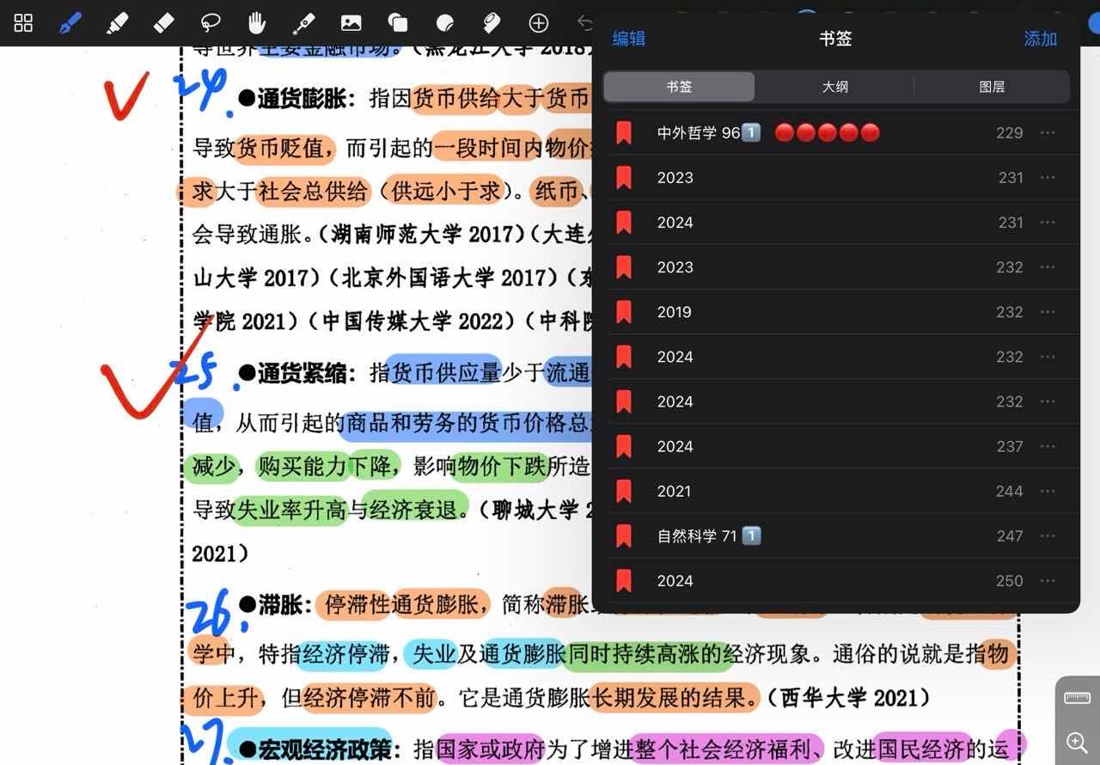Select the Tape tool

coord(491,23)
